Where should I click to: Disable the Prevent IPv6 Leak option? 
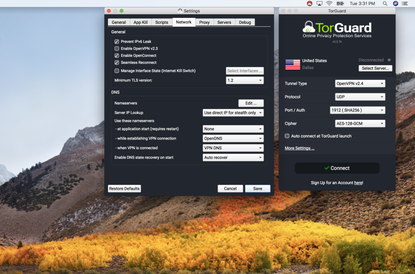[117, 41]
